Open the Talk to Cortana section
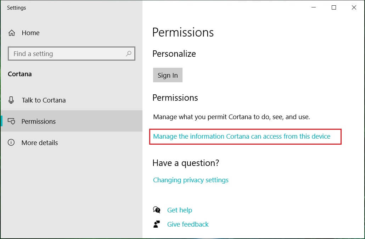This screenshot has width=365, height=239. click(x=44, y=100)
